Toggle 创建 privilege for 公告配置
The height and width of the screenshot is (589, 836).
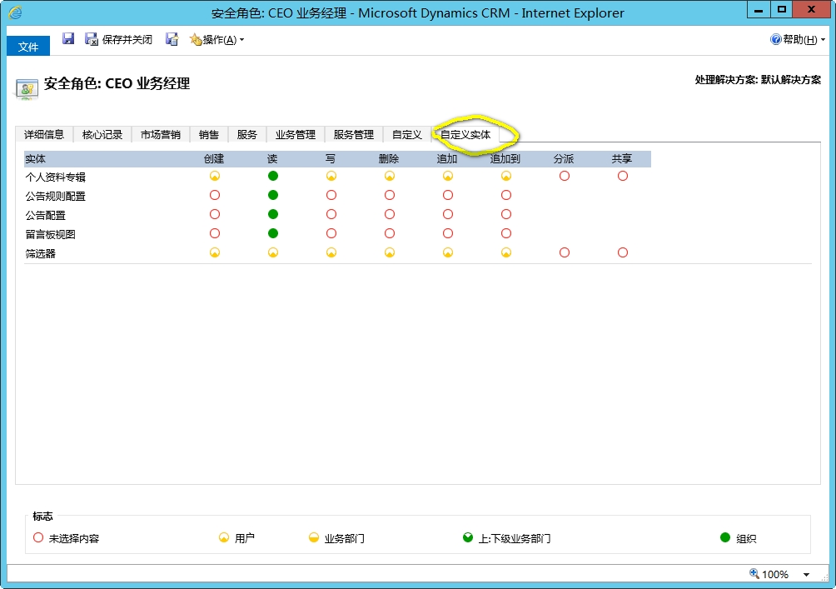pyautogui.click(x=215, y=214)
